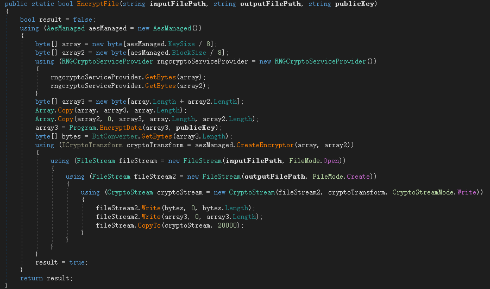Viewport: 490px width, 289px height.
Task: Click the CryptoStreamMode enum reference
Action: pos(423,192)
